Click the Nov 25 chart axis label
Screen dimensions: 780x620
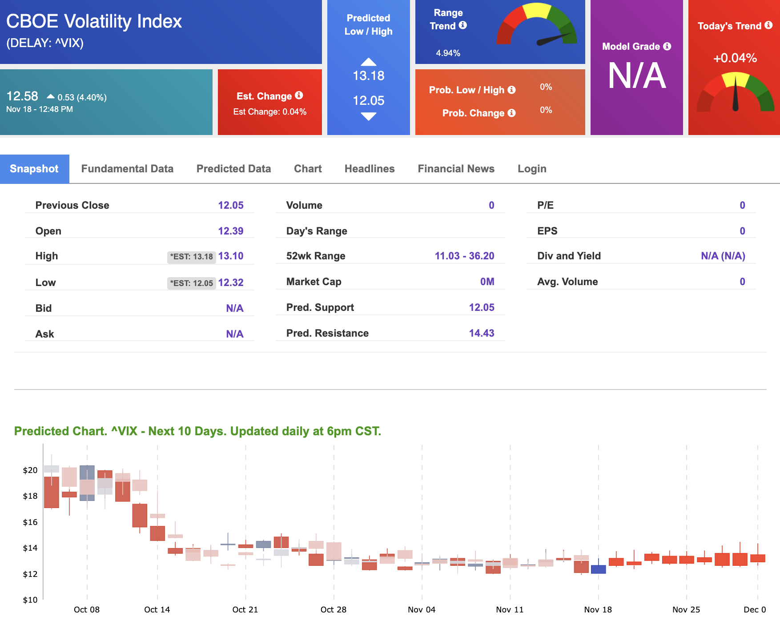click(686, 609)
